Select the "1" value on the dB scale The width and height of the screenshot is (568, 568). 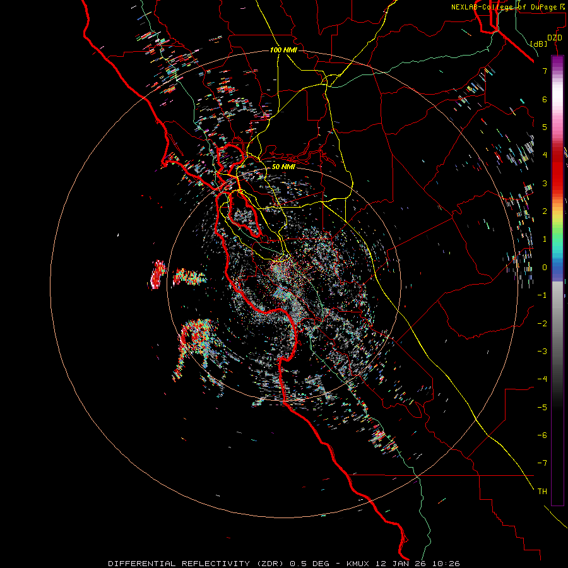pyautogui.click(x=545, y=239)
